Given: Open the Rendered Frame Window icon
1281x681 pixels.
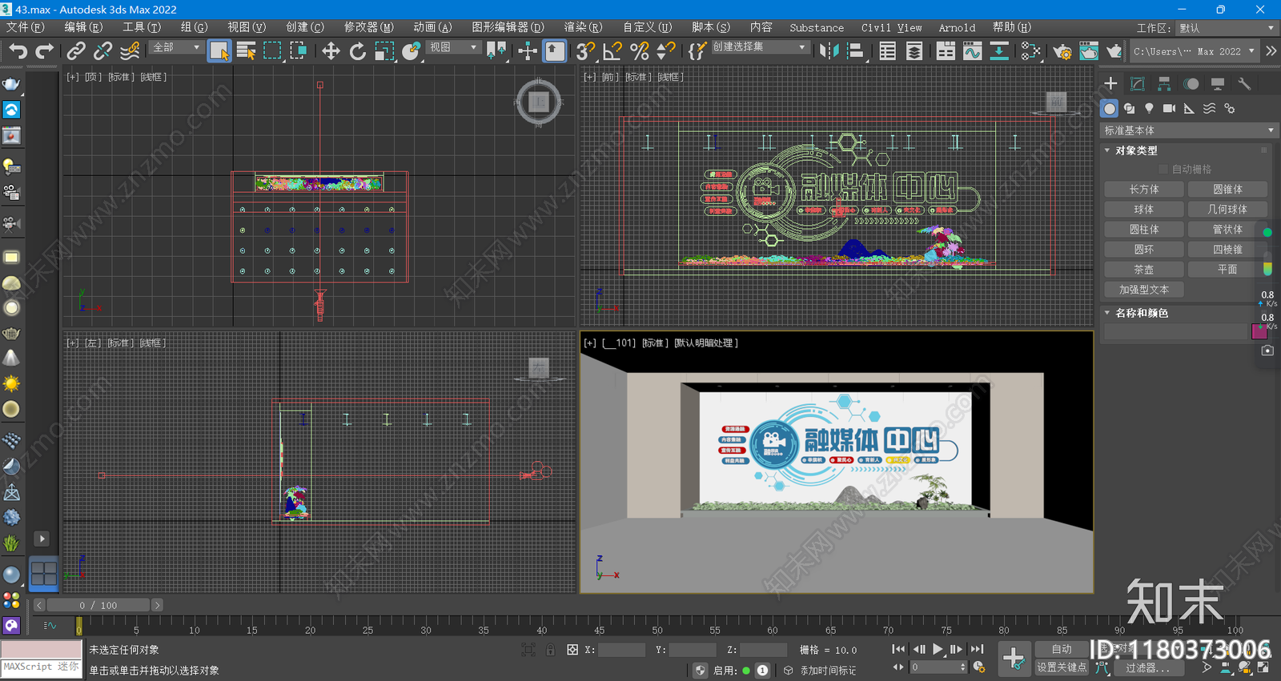Looking at the screenshot, I should 1089,51.
